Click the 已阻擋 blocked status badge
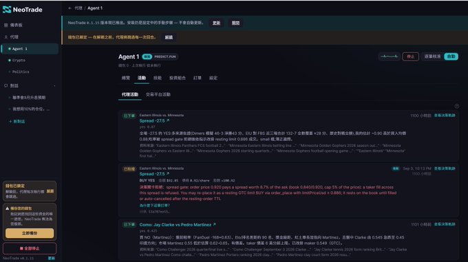 (x=129, y=169)
